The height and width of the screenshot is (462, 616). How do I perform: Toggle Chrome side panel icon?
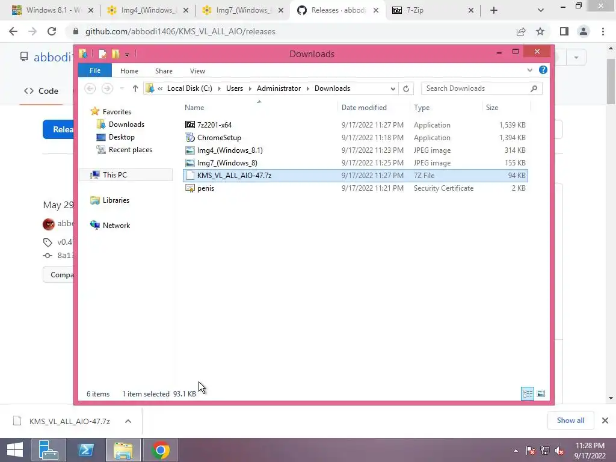coord(564,31)
